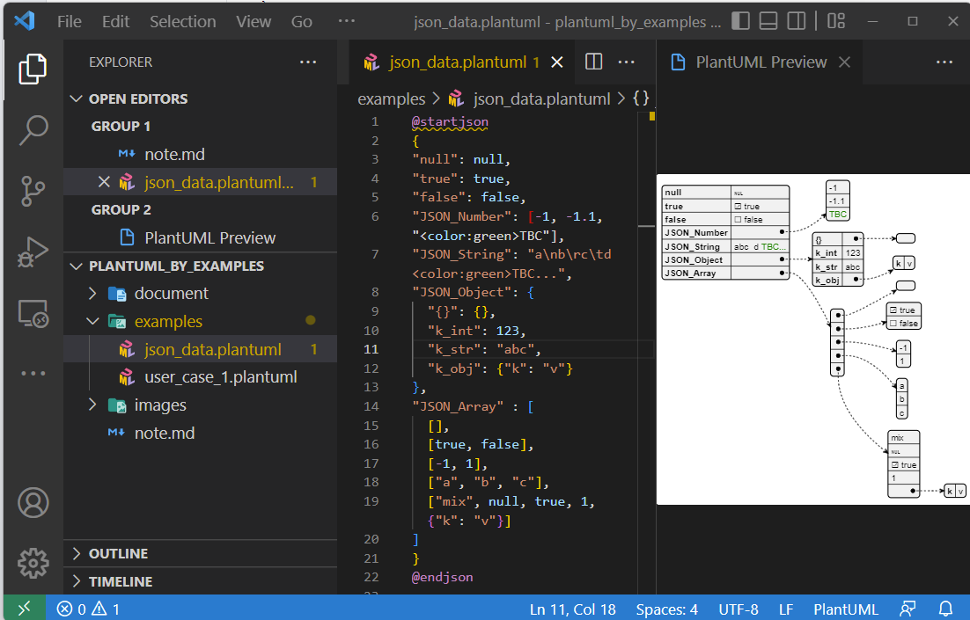Collapse the Open Editors section

tap(200, 98)
